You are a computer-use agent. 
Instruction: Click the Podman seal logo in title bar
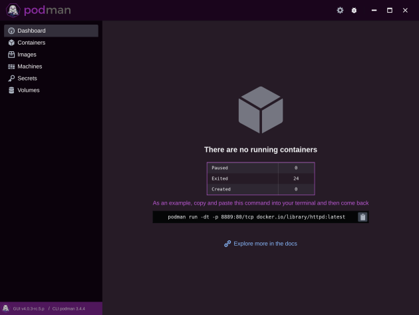pos(13,11)
